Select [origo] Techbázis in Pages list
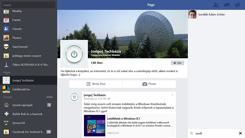This screenshot has height=138, width=245. [x=28, y=80]
